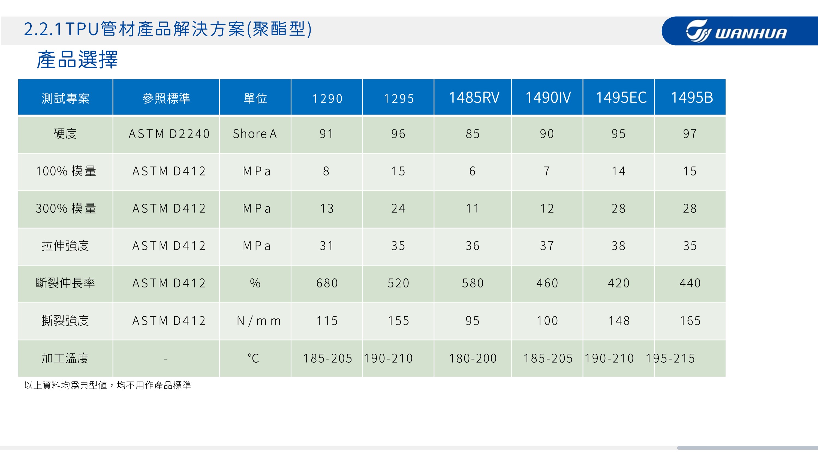Click the '拉伸強度' row label
This screenshot has width=818, height=460.
65,246
